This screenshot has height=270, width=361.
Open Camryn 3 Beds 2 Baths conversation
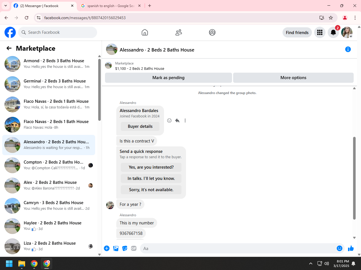(x=49, y=206)
